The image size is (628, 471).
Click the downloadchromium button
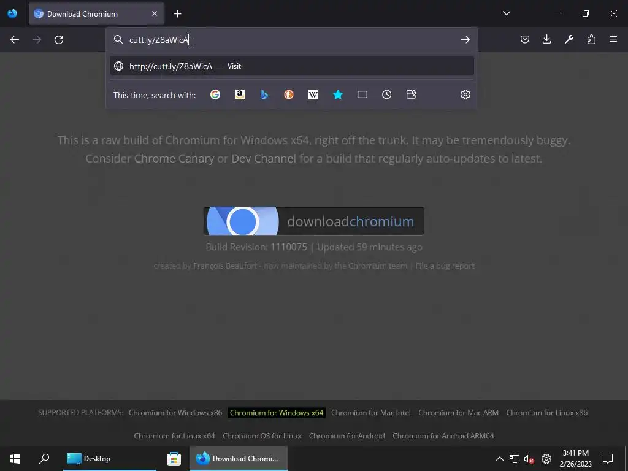pyautogui.click(x=313, y=221)
